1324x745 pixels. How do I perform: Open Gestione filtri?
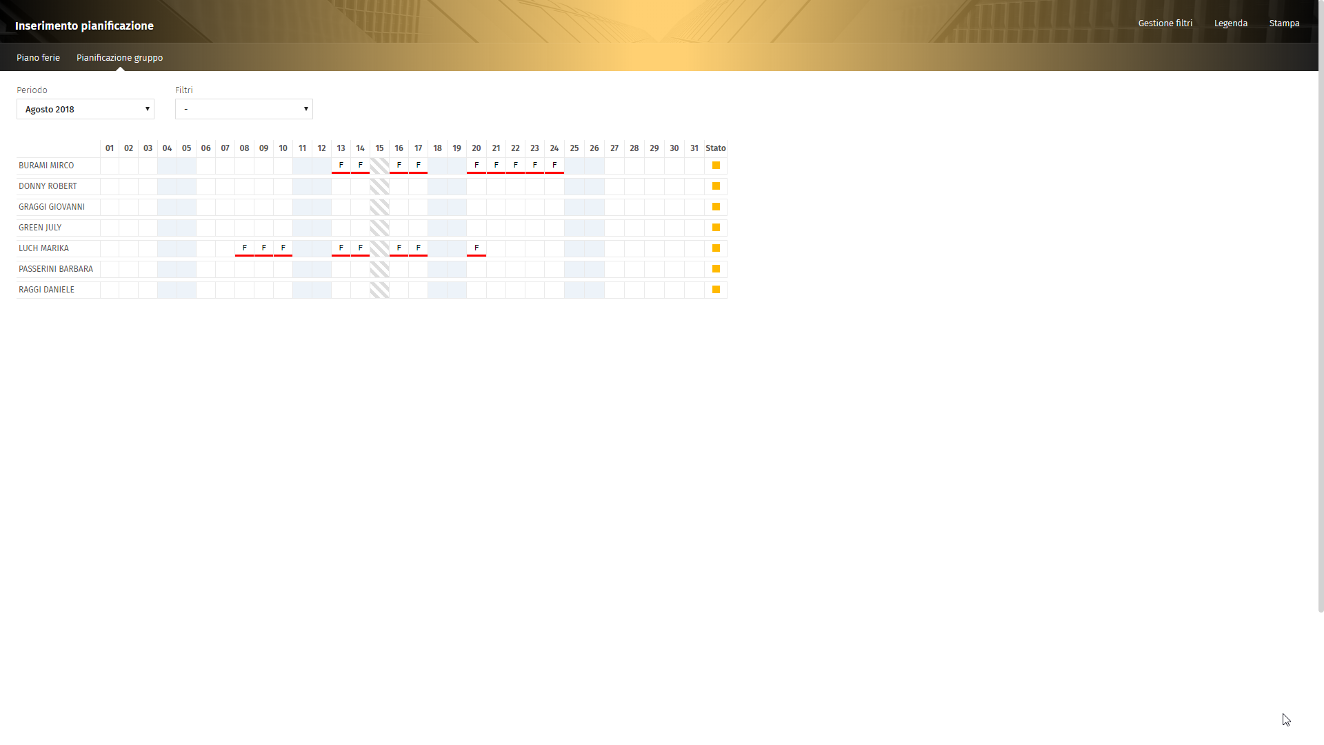click(1165, 23)
